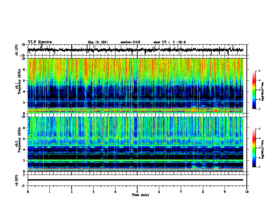Viewport: 278px width, 215px height.
Task: Click the date text "Sep. 19, 2021"
Action: tap(98, 42)
